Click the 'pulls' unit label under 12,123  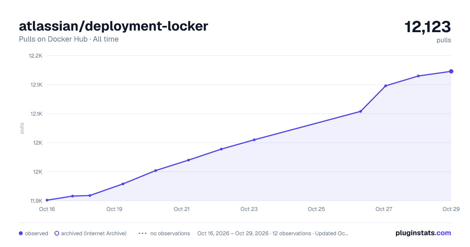click(x=444, y=40)
